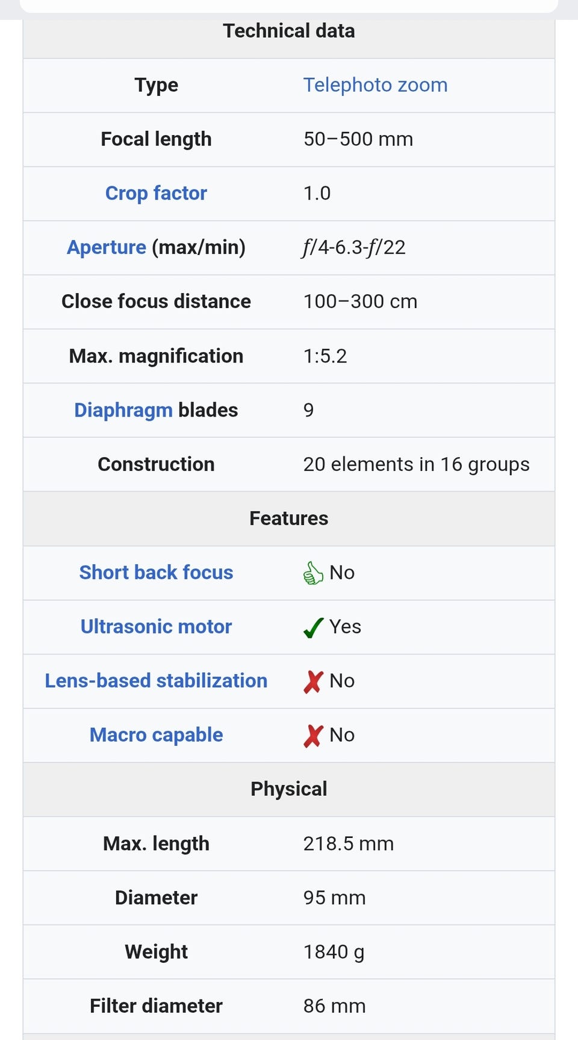Follow the Crop factor link
Viewport: 578px width, 1040px height.
click(x=156, y=193)
